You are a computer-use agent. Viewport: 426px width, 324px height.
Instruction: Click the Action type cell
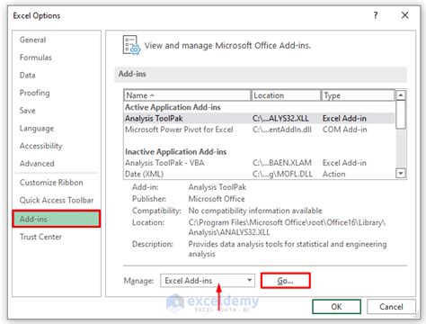(x=333, y=174)
